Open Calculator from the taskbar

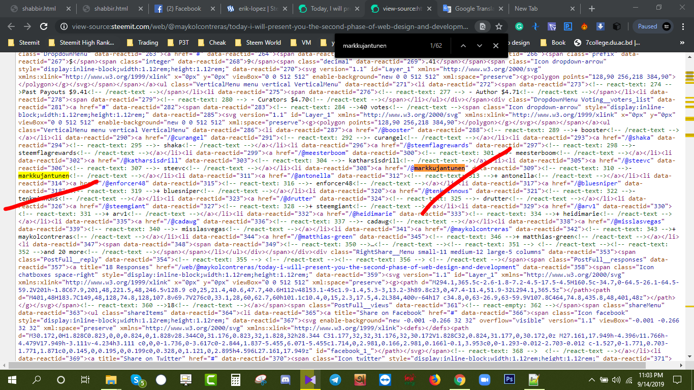coord(235,380)
